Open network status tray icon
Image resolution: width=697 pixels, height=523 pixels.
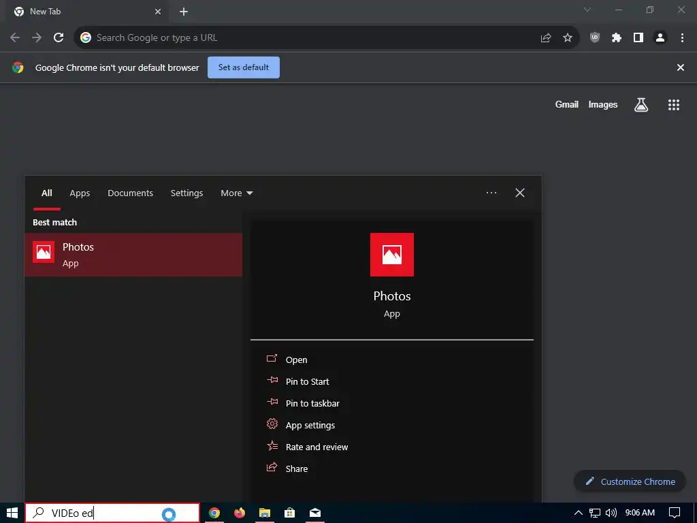coord(595,513)
